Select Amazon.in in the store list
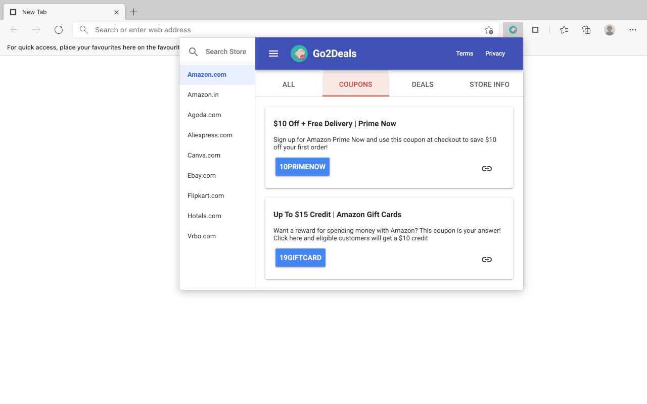This screenshot has width=647, height=404. click(x=217, y=94)
